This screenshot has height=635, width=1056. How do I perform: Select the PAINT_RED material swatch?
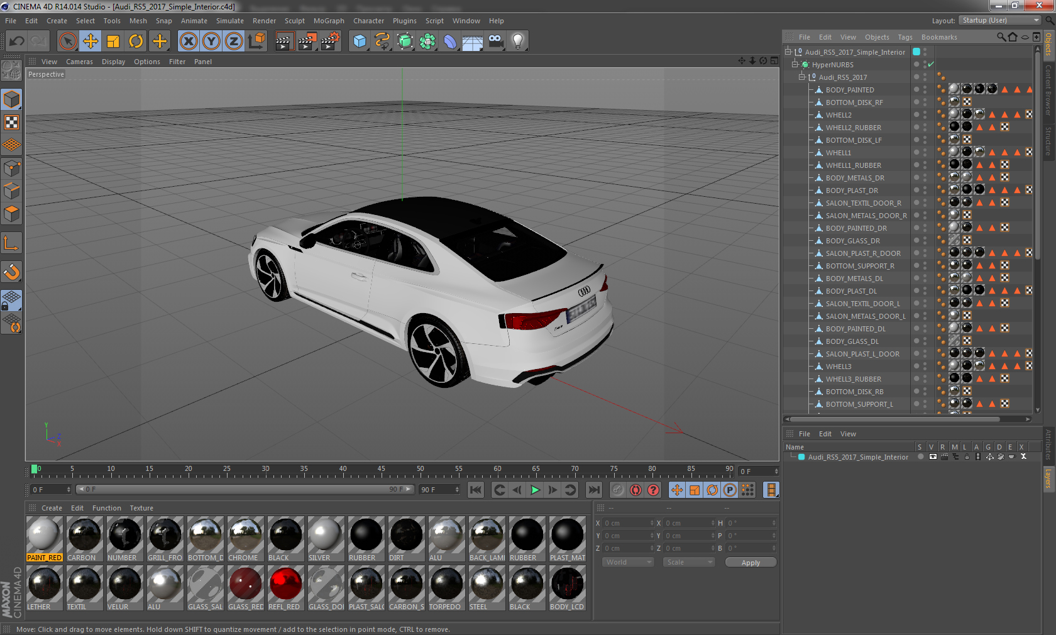(x=45, y=539)
